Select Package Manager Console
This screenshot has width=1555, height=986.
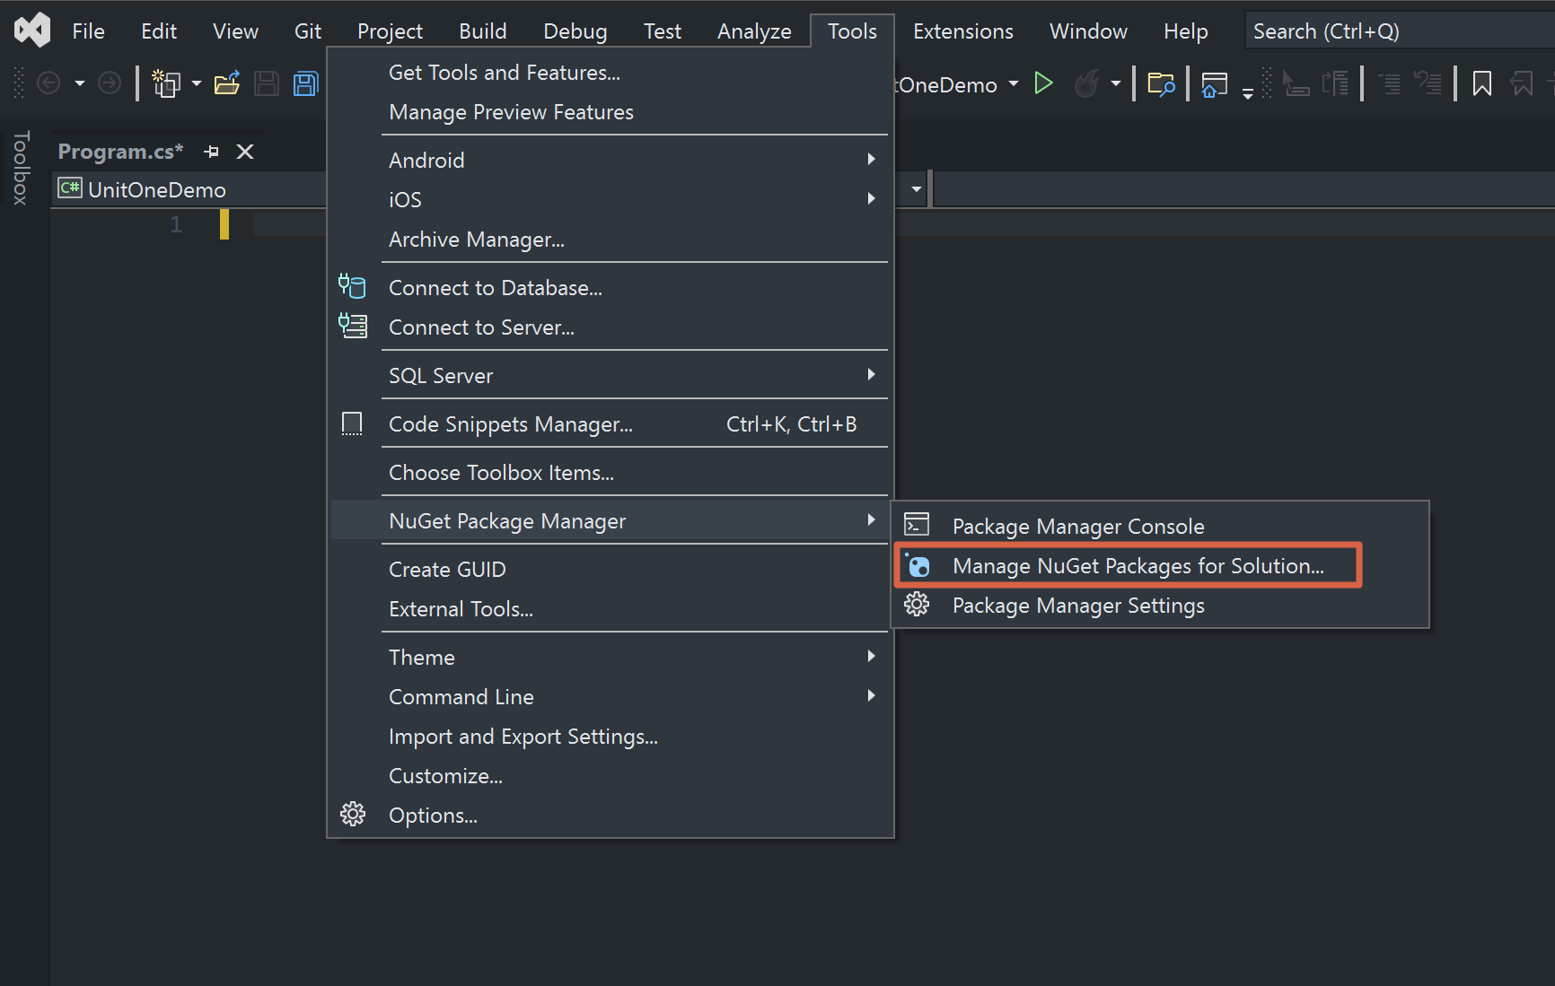tap(1077, 526)
